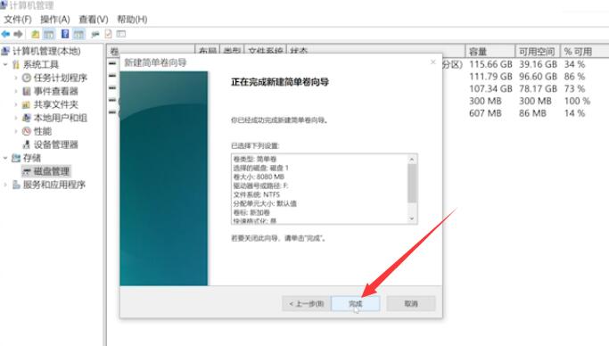Click the 607 MB capacity cell
This screenshot has width=609, height=346.
point(485,113)
